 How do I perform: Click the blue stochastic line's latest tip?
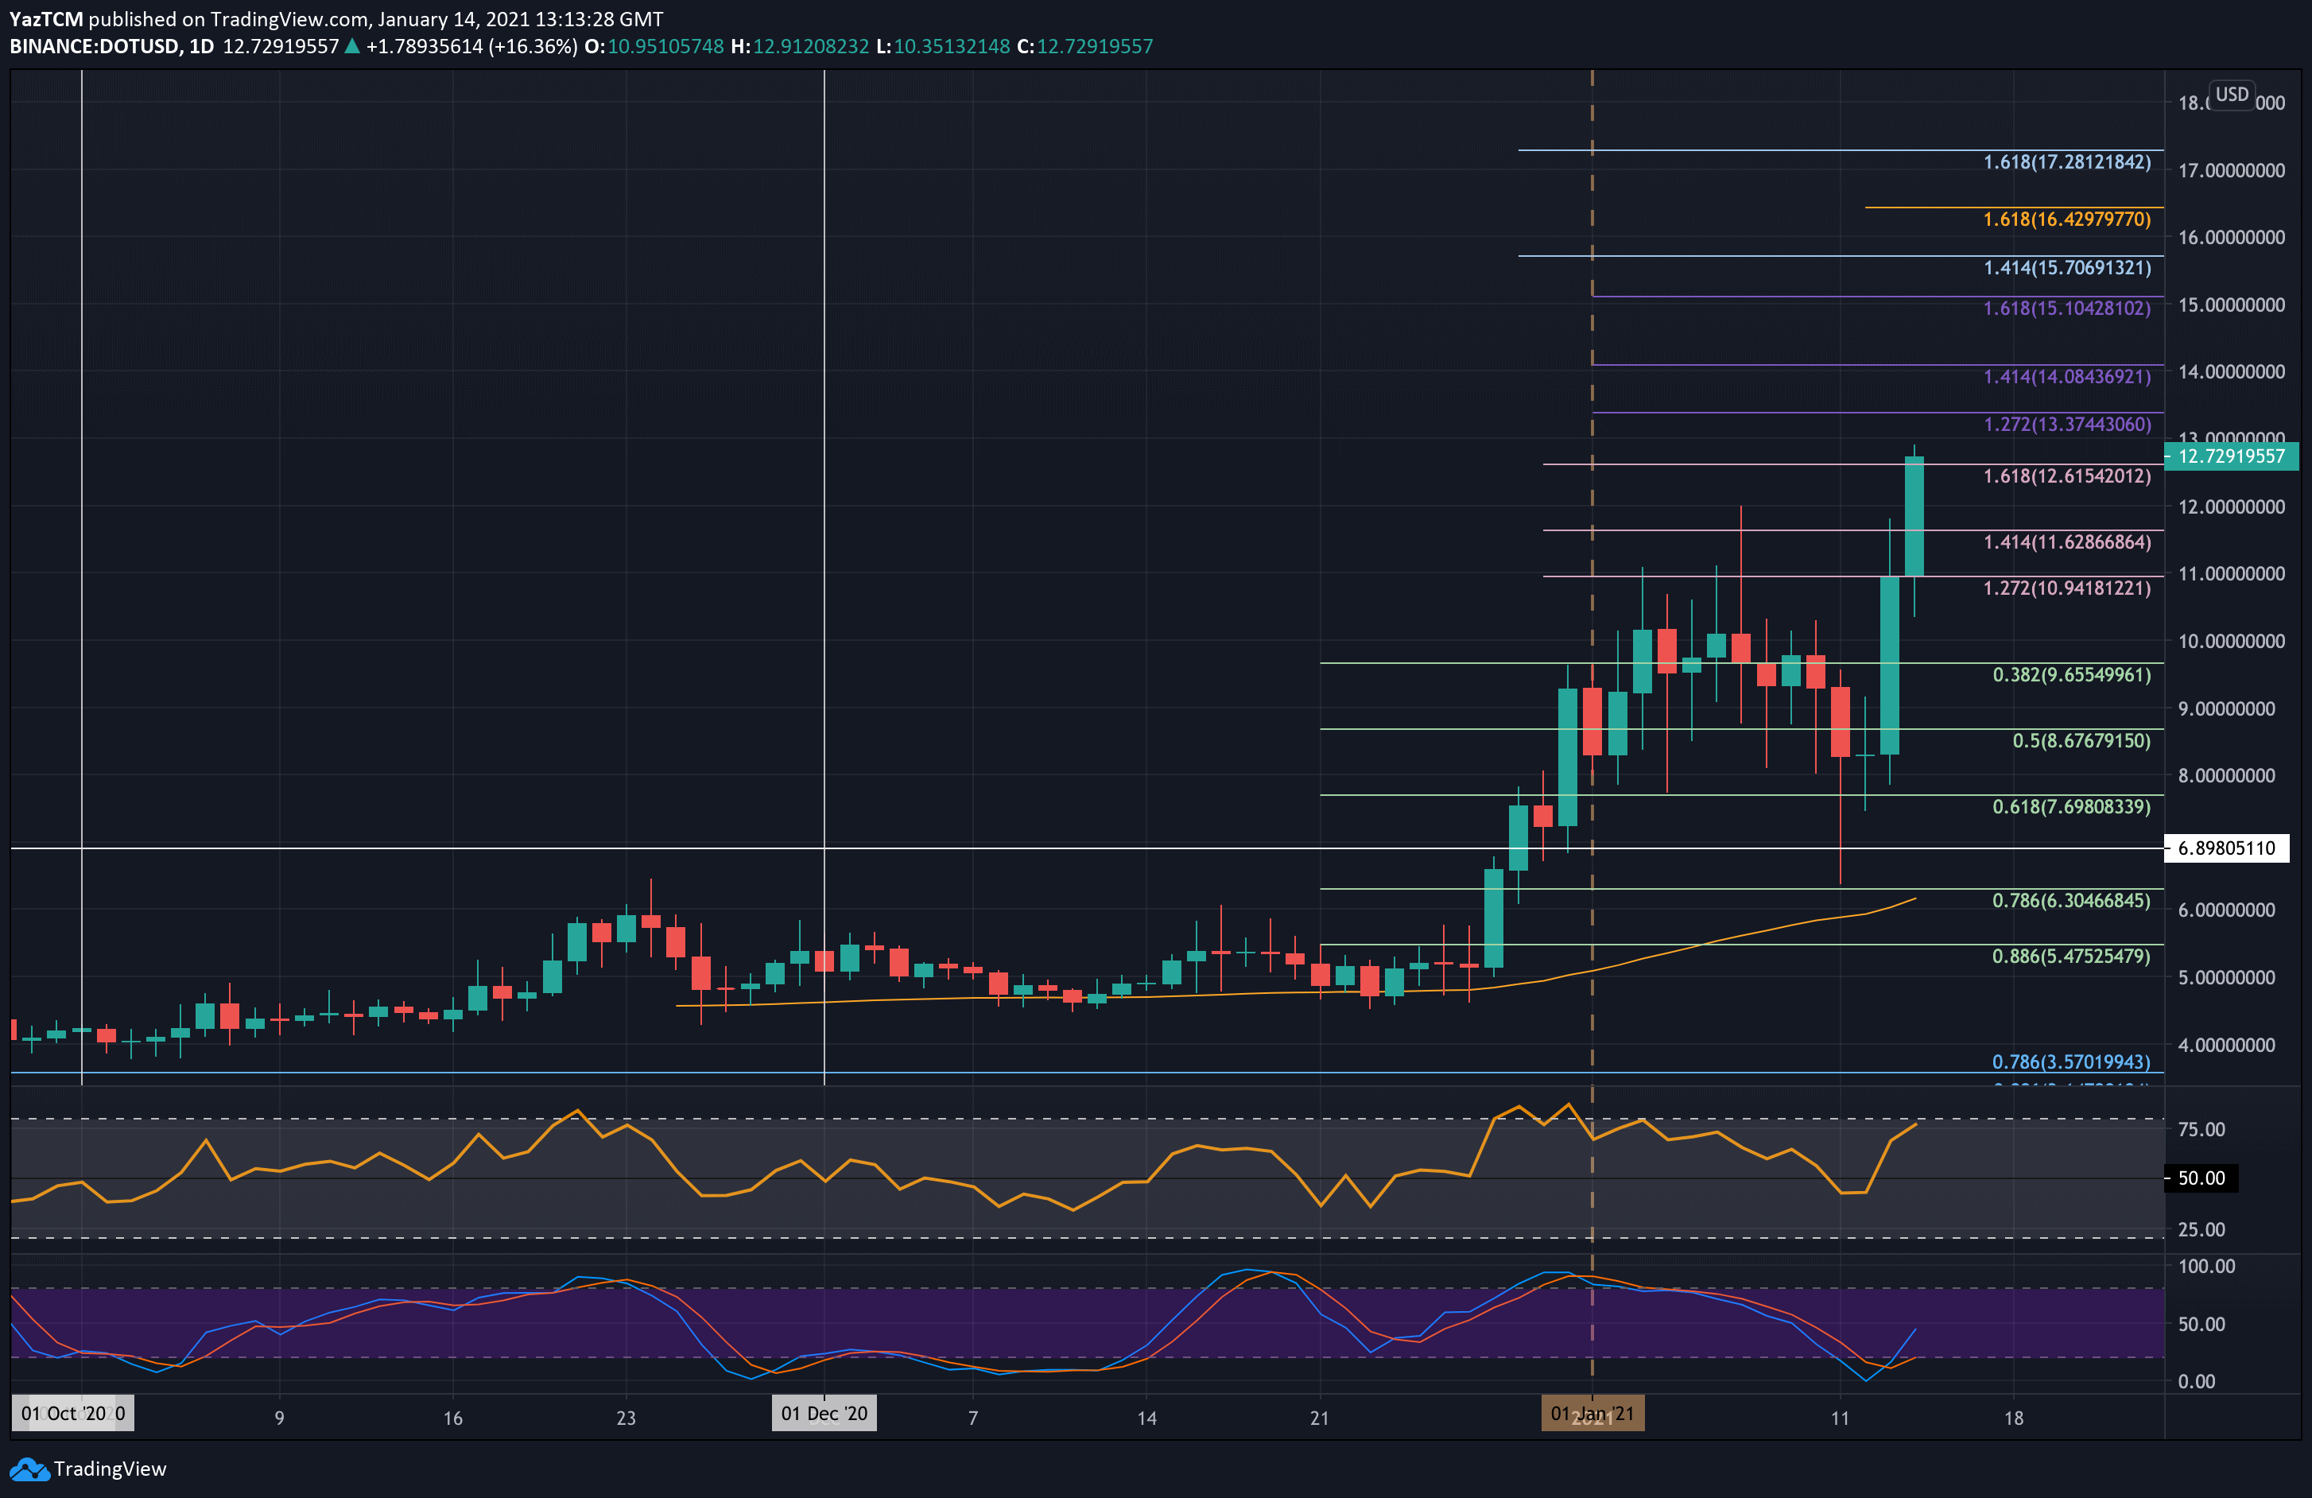[x=1914, y=1329]
